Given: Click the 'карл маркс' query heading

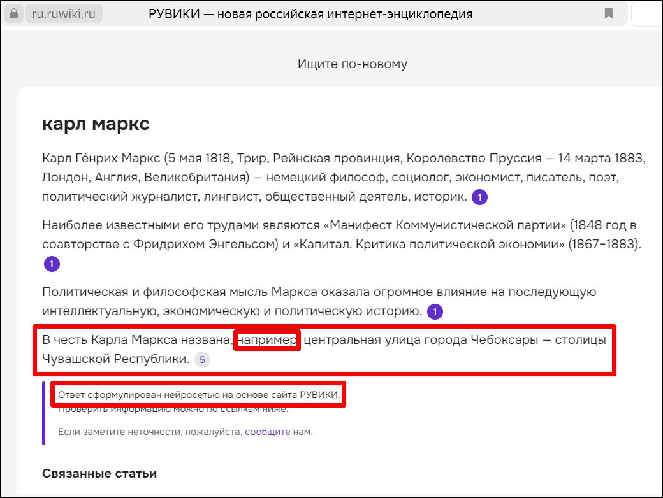Looking at the screenshot, I should click(96, 124).
